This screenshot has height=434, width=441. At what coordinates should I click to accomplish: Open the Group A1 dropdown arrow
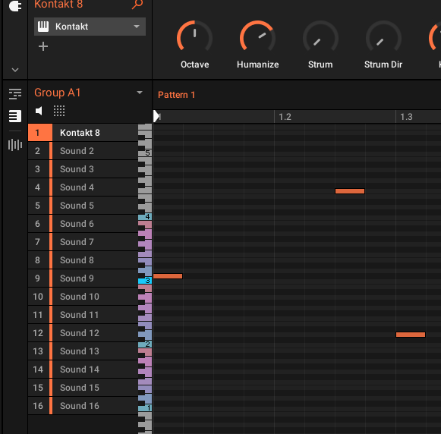tap(140, 93)
